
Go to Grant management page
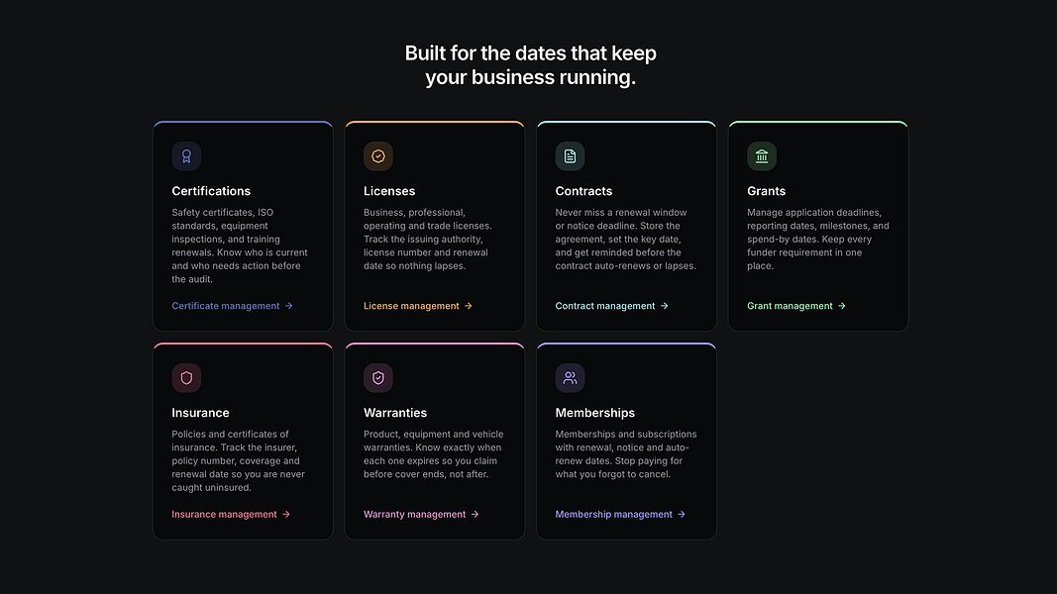[x=796, y=306]
